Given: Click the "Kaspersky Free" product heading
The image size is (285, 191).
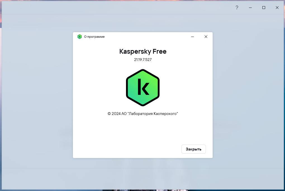Looking at the screenshot, I should tap(143, 51).
